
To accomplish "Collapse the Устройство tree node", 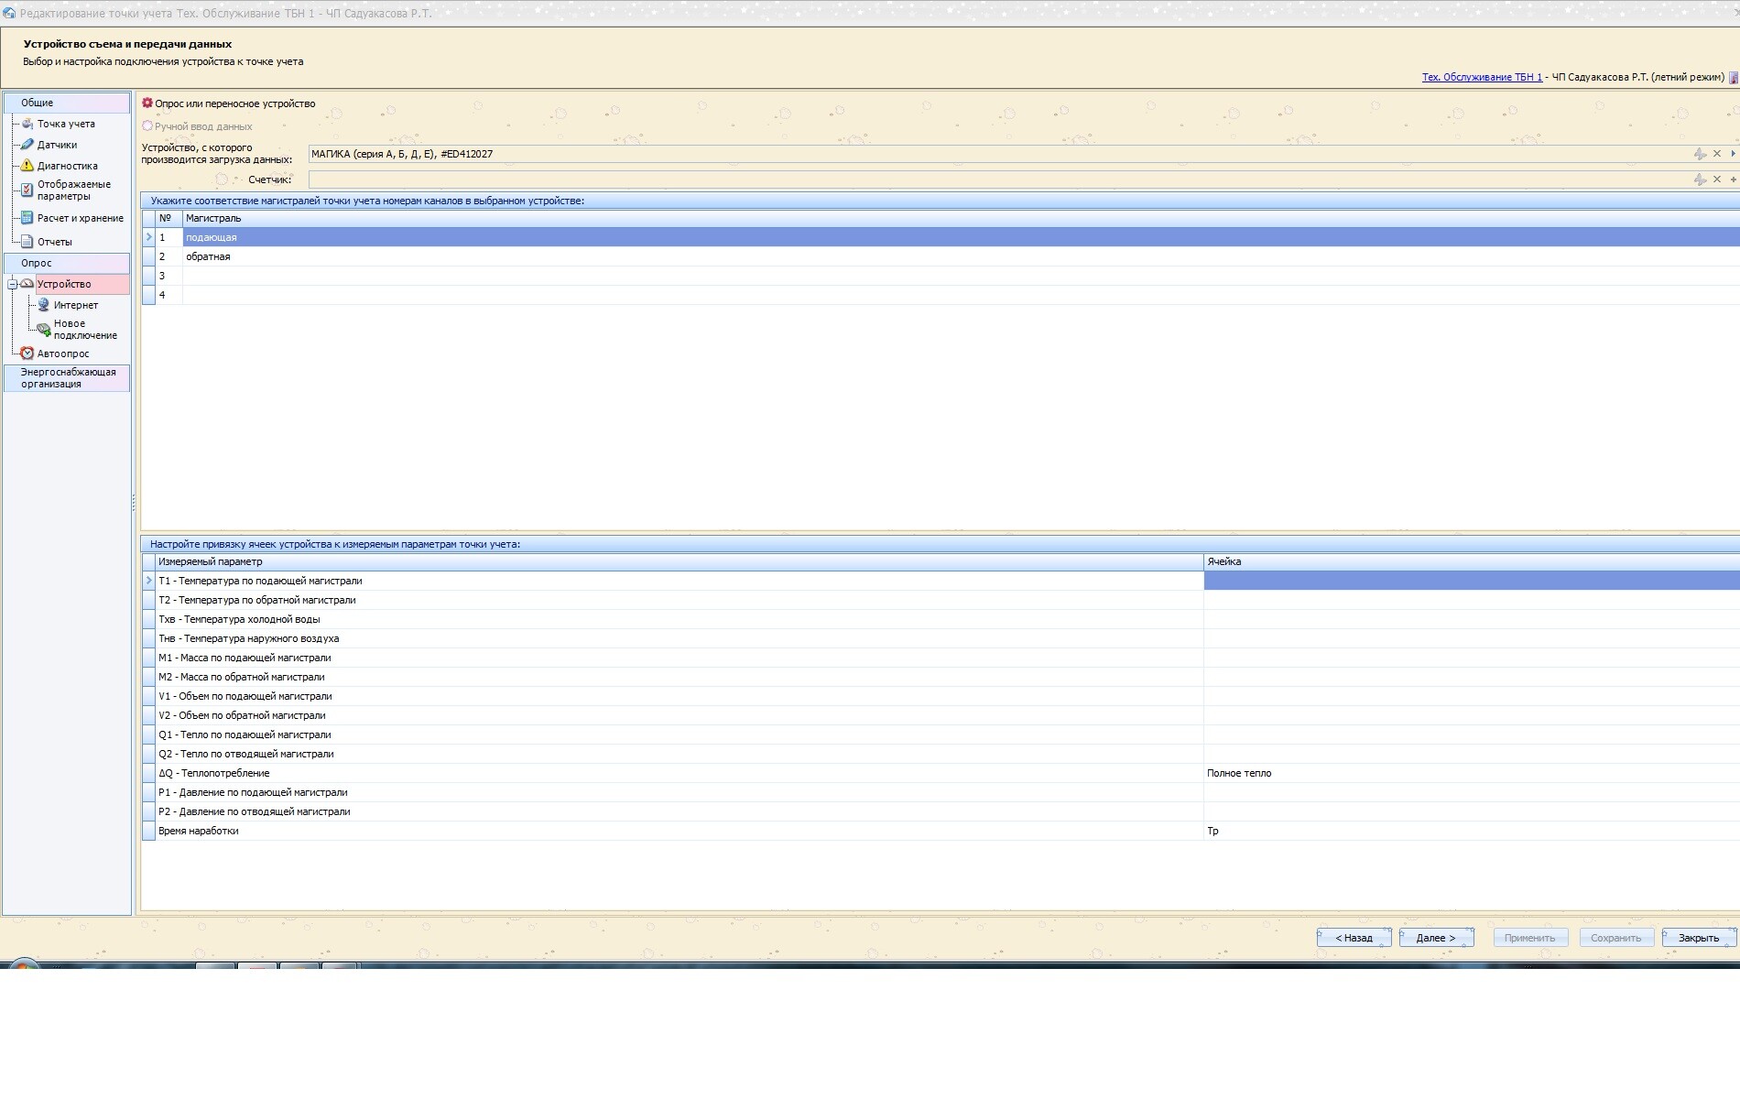I will pyautogui.click(x=13, y=284).
